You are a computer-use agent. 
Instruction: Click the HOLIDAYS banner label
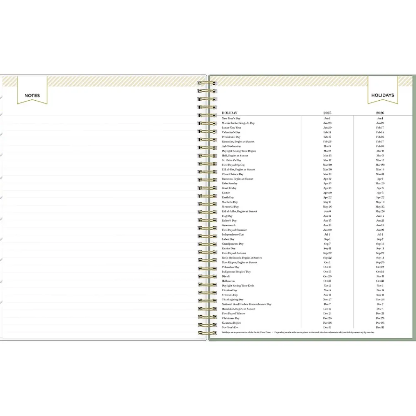pyautogui.click(x=382, y=95)
